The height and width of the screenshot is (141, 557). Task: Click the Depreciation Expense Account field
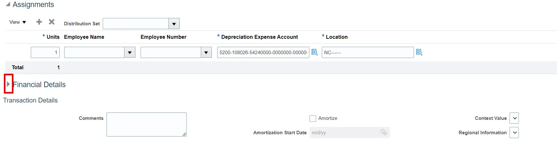[x=263, y=53]
